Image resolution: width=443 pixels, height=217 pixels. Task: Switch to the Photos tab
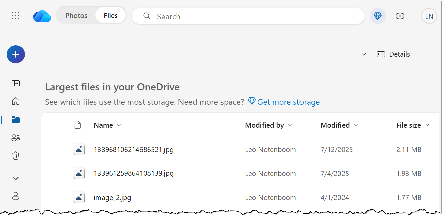click(76, 16)
